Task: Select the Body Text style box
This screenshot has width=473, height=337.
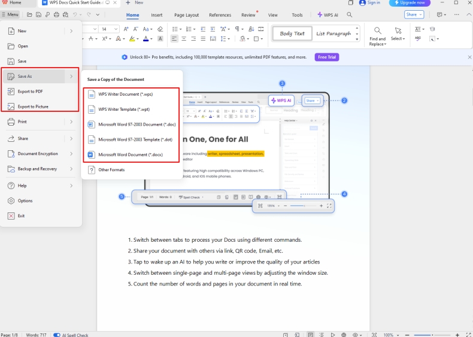Action: click(292, 34)
